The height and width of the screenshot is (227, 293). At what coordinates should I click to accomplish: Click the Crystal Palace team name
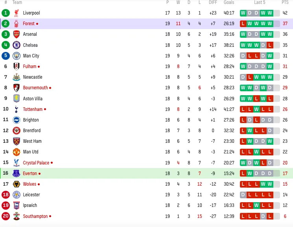36,163
